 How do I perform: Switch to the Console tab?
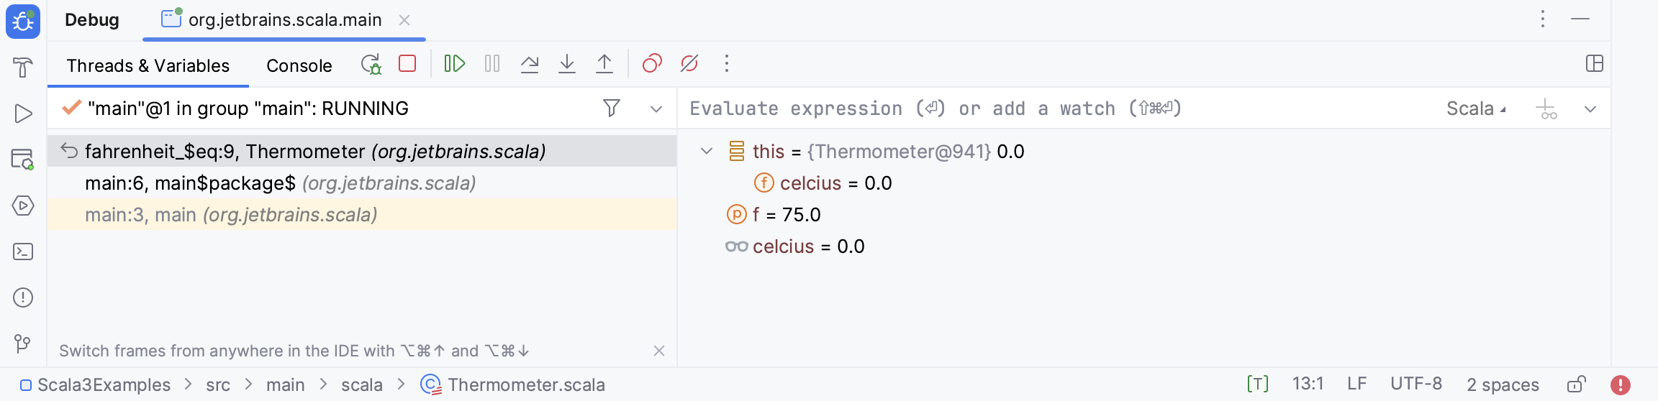tap(299, 66)
